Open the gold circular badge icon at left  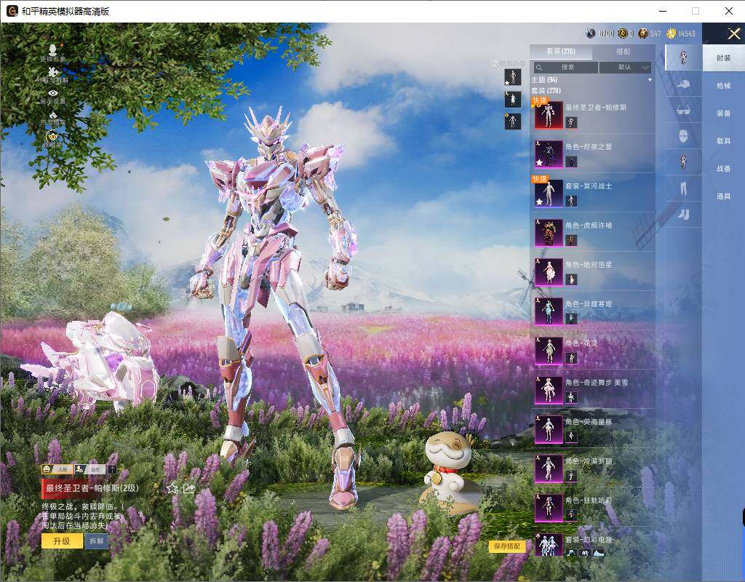52,137
